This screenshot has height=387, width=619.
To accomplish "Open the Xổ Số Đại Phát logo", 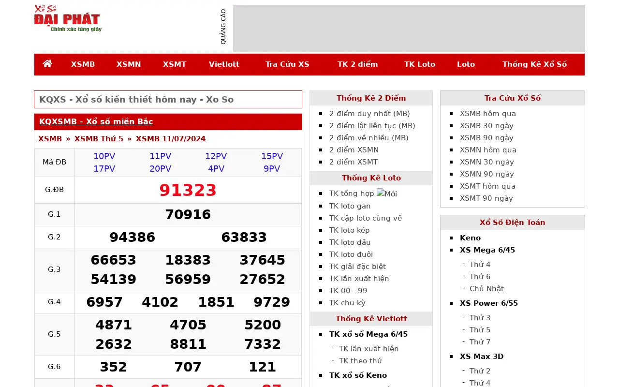I will point(68,18).
